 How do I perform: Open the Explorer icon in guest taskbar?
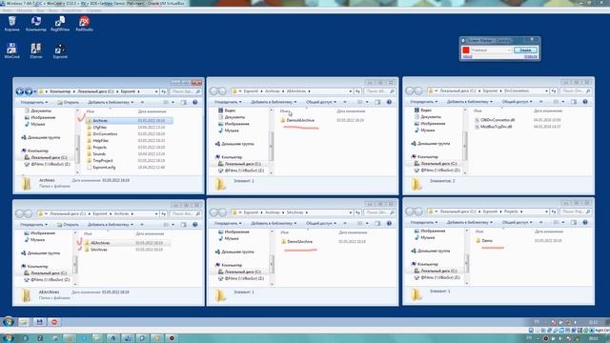24,322
